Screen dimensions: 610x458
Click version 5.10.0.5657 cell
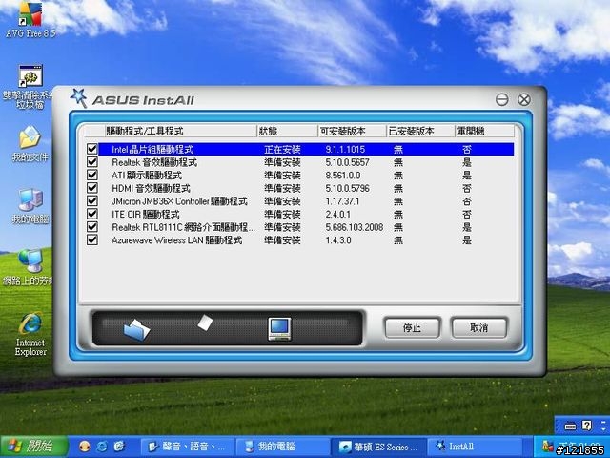[347, 162]
